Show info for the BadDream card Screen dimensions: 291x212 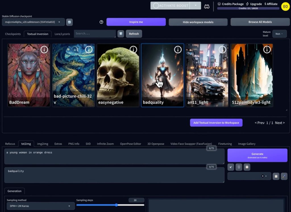(44, 50)
